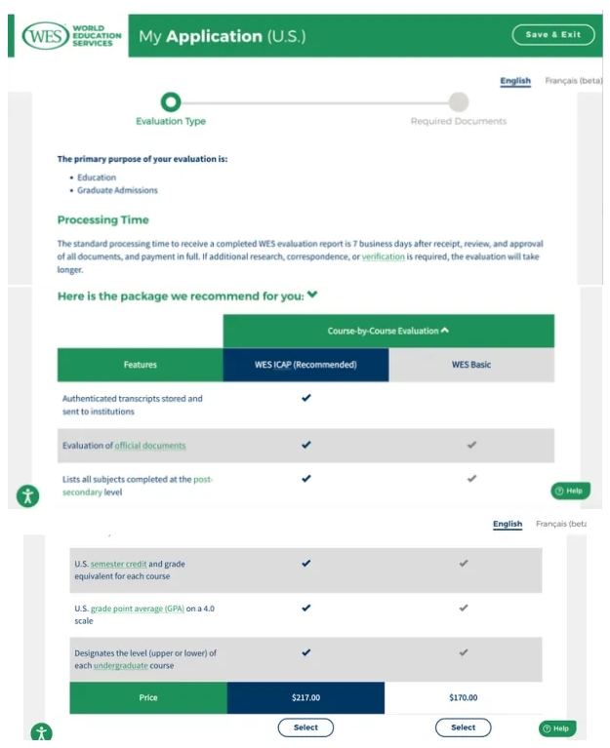Viewport: 610px width, 748px height.
Task: Click the WES World Education Services logo
Action: tap(73, 37)
